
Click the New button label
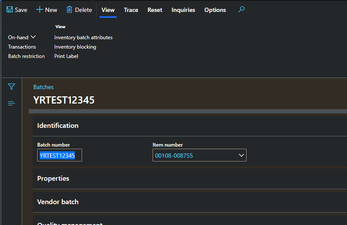(x=51, y=10)
